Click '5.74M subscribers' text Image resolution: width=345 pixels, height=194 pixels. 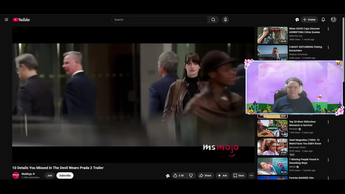(x=30, y=178)
